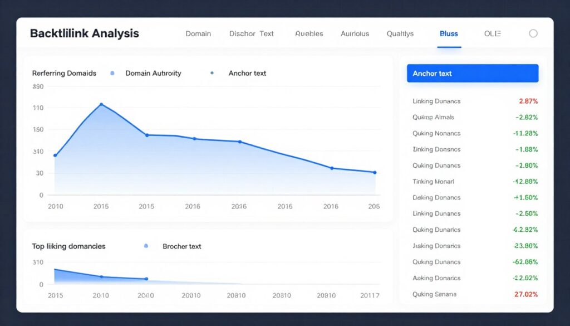570x326 pixels.
Task: Open the OLE tab
Action: coord(493,33)
